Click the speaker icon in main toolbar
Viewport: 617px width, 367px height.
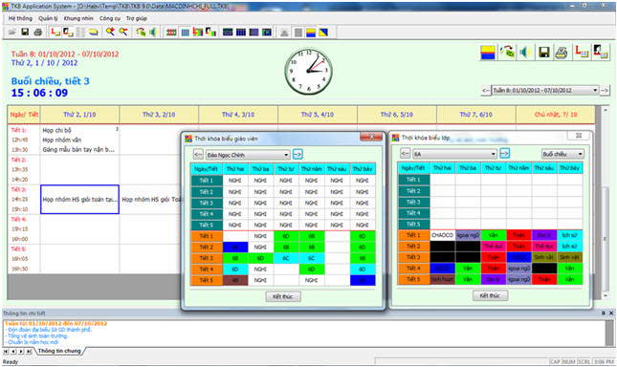pyautogui.click(x=153, y=32)
